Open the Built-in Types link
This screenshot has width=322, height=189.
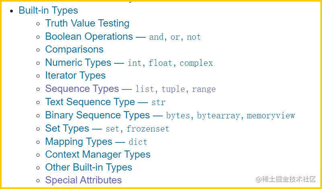(48, 10)
